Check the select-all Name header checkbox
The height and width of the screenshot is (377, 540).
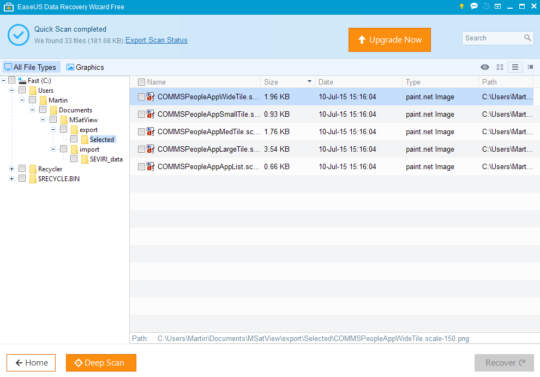(x=141, y=82)
